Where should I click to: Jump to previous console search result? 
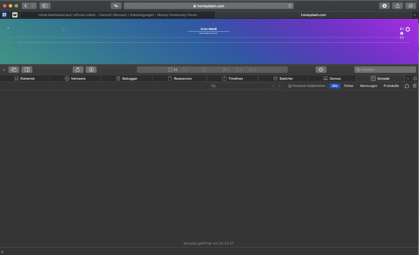[x=273, y=86]
